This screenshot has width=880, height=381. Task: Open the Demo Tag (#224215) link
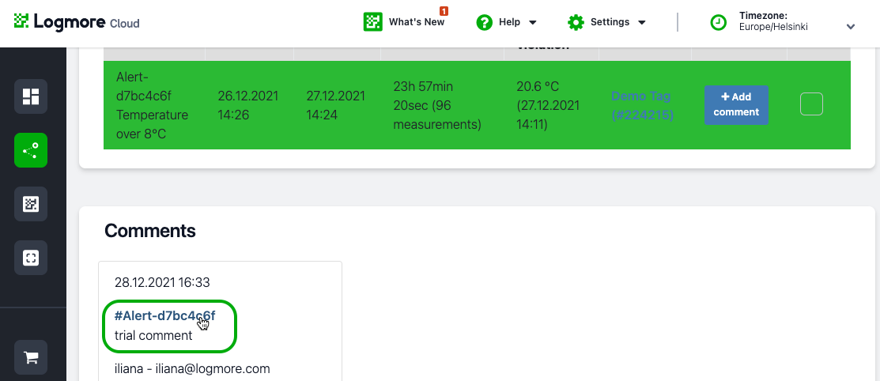642,105
